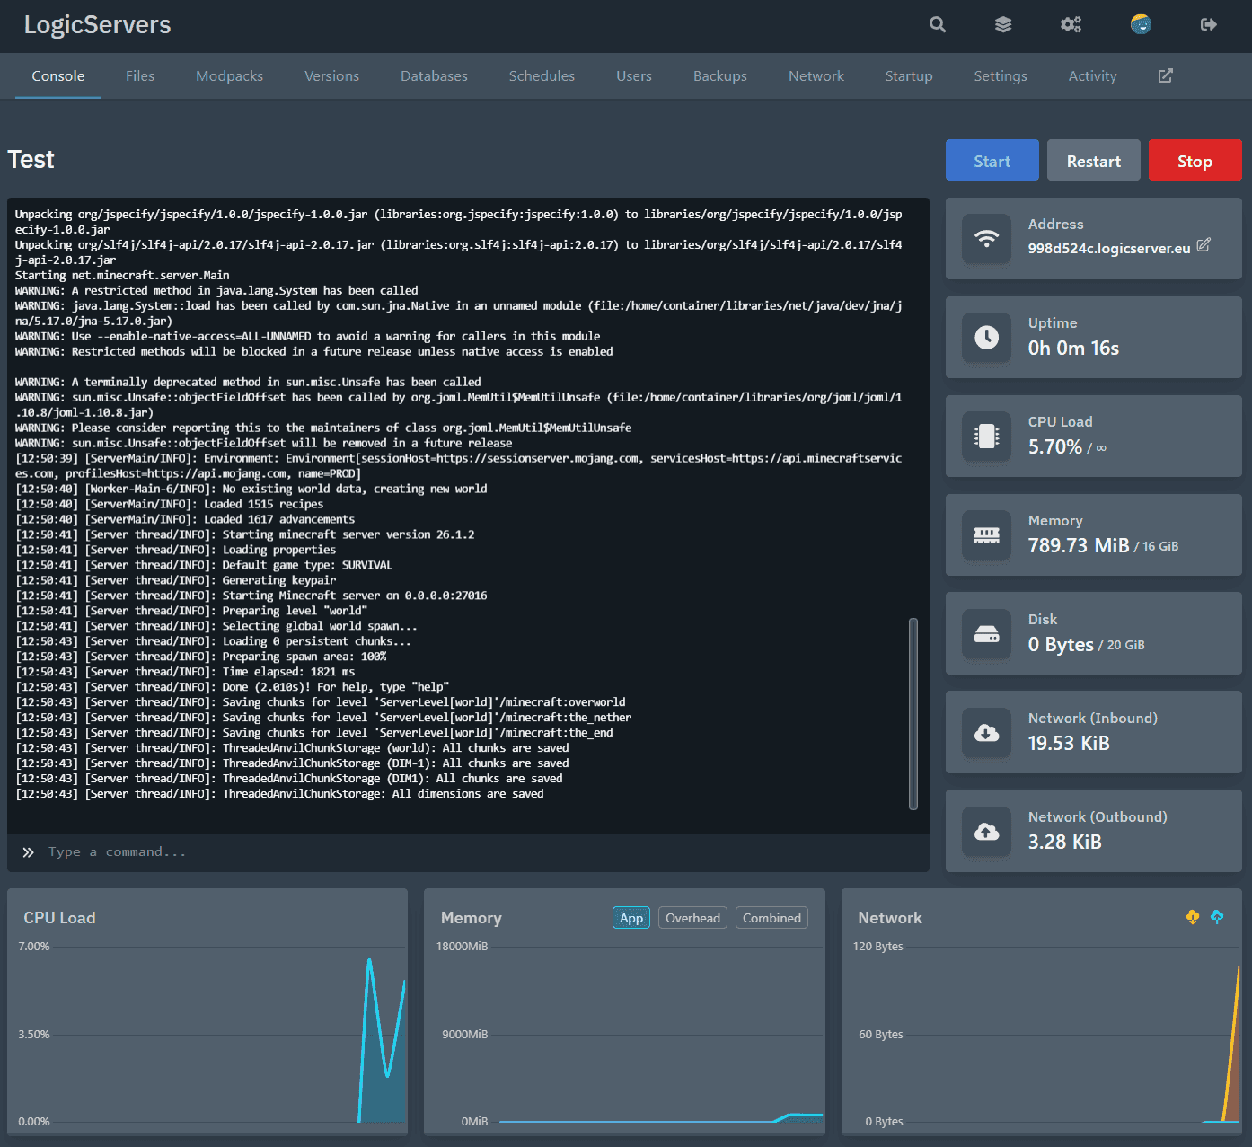Click the red Stop button
The image size is (1252, 1147).
(x=1195, y=160)
